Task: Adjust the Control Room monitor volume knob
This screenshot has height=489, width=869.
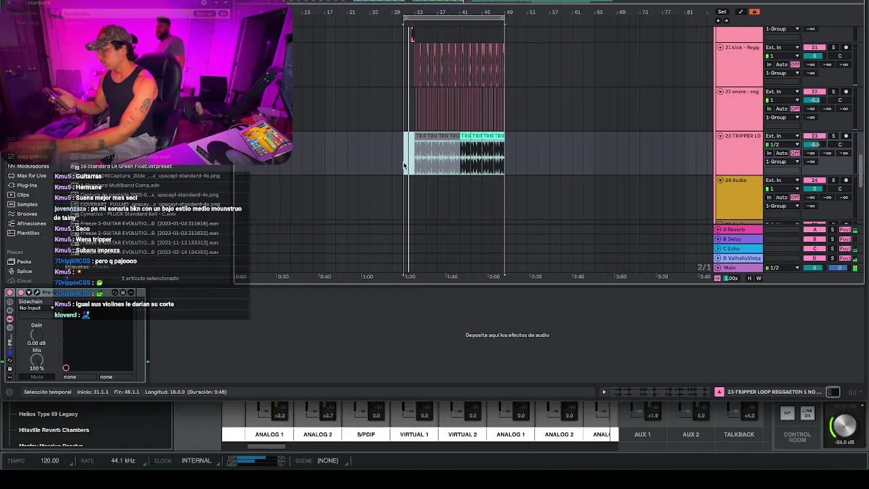Action: 844,426
